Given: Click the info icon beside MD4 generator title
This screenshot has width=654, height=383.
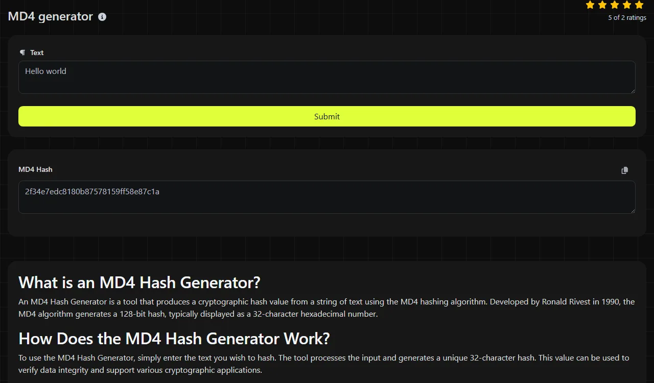Looking at the screenshot, I should pos(102,17).
